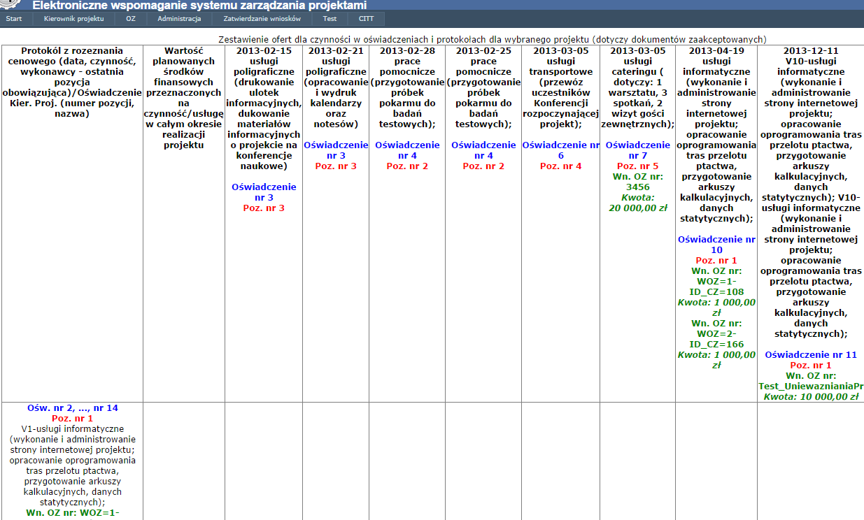Screen dimensions: 864x520
Task: Open the OZ menu
Action: point(131,19)
